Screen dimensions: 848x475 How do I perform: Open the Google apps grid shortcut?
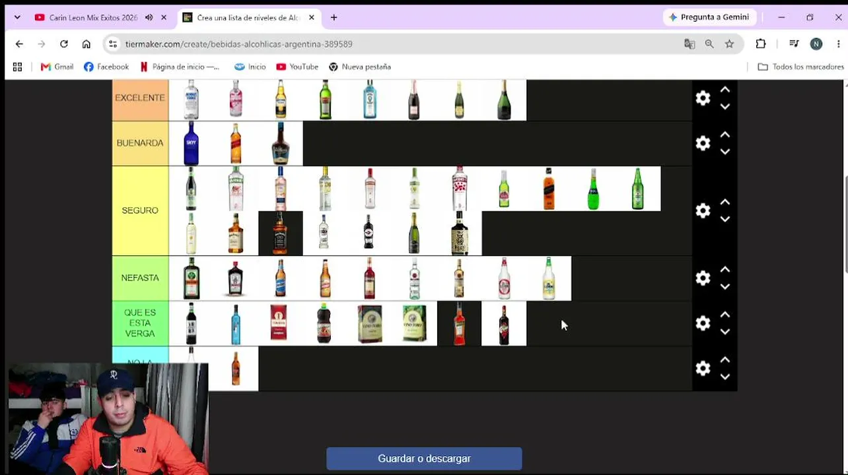17,67
